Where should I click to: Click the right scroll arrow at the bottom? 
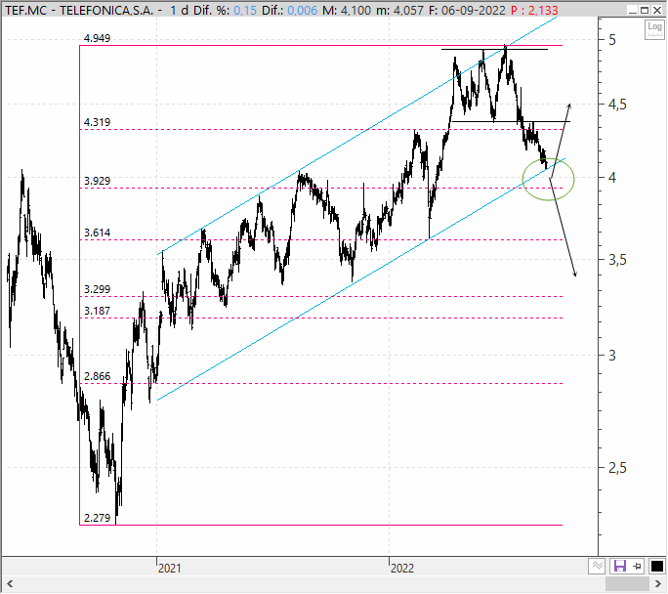pyautogui.click(x=657, y=583)
